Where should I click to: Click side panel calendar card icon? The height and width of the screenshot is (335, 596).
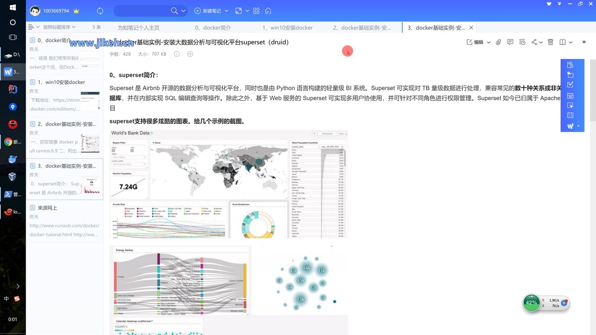click(570, 95)
